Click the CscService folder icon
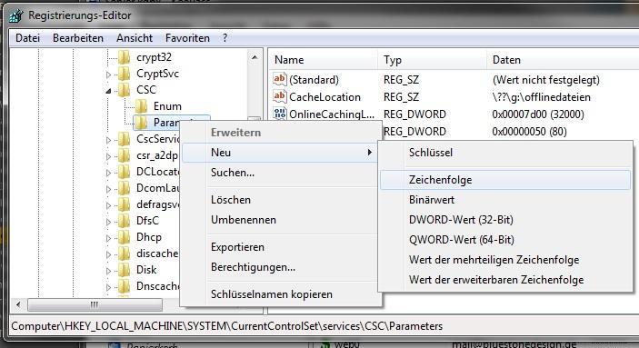 124,139
